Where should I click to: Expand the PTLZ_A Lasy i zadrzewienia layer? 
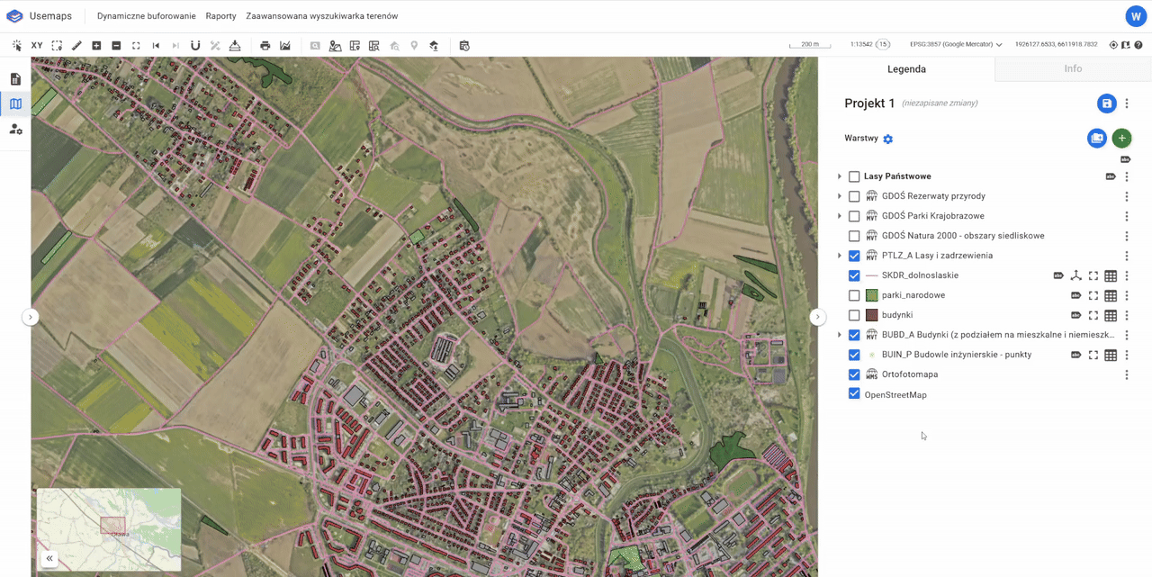click(x=840, y=256)
